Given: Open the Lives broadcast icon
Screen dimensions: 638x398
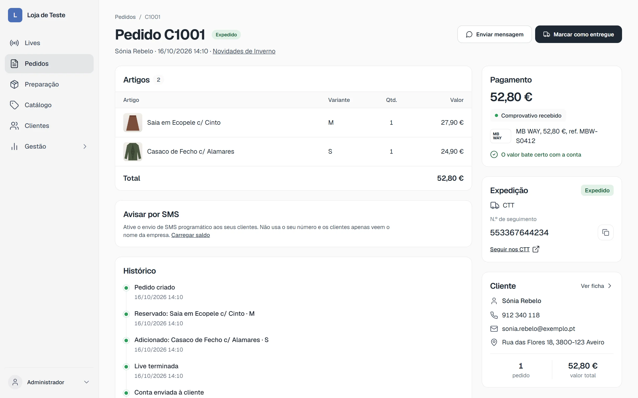Looking at the screenshot, I should 14,43.
